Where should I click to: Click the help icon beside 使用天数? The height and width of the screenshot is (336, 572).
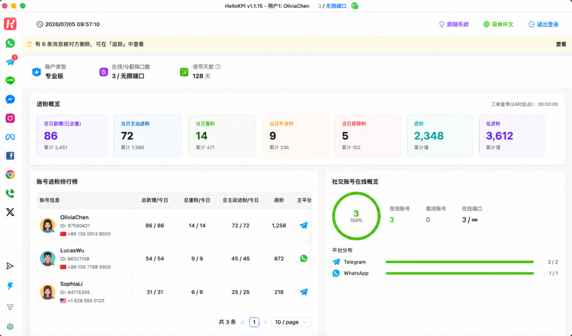coord(218,67)
